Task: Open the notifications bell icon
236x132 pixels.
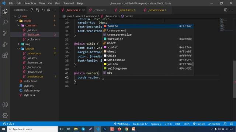Action: pyautogui.click(x=231, y=124)
